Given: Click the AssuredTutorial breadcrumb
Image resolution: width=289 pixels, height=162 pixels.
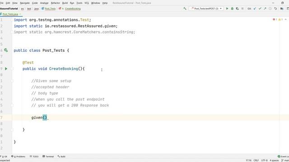Looking at the screenshot, I should [9, 9].
